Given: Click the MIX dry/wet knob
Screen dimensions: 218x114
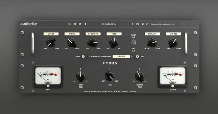Looking at the screenshot, I should pyautogui.click(x=110, y=76).
